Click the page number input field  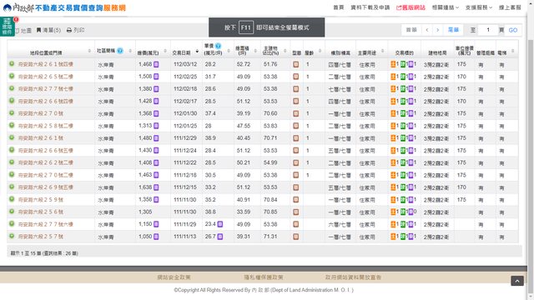(x=488, y=30)
